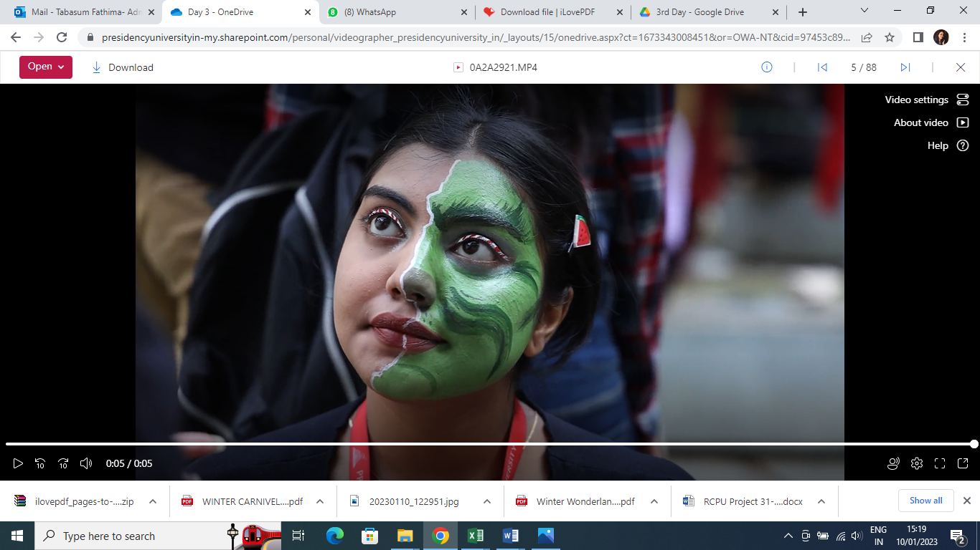The width and height of the screenshot is (980, 550).
Task: Expand options for WINTER CARNIVEL pdf download
Action: pos(320,501)
